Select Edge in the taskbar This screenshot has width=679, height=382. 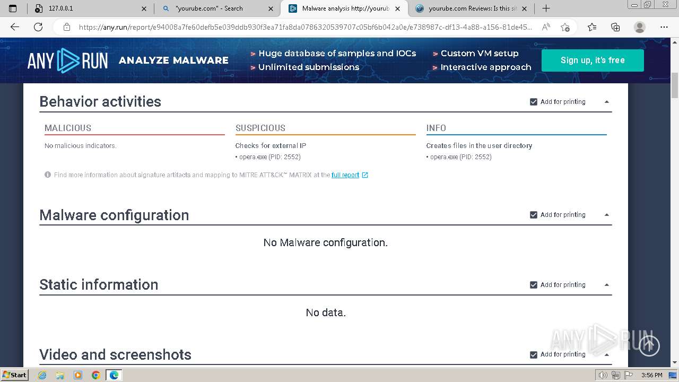tap(114, 375)
